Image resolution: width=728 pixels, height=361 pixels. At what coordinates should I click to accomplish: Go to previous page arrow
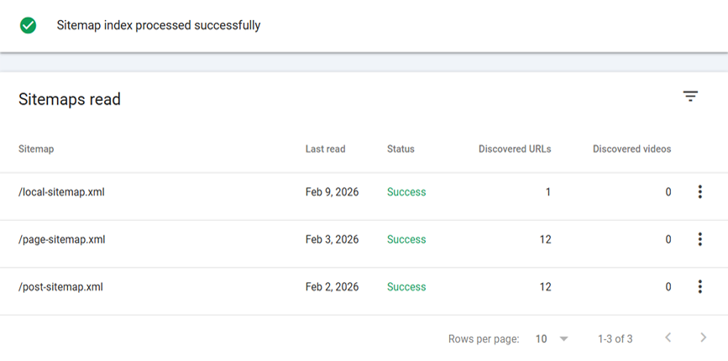[668, 338]
